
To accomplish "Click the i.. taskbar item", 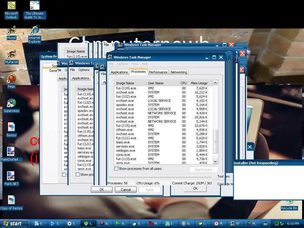I will (202, 224).
